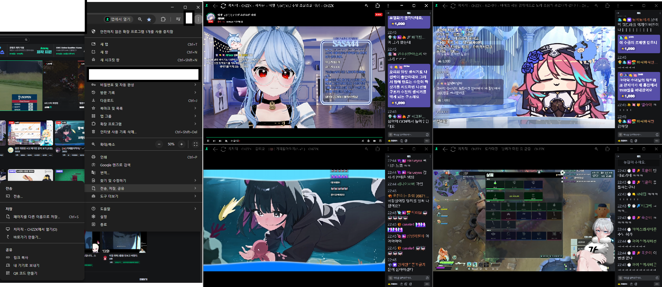Enter theater mode in SASA44 player
Image resolution: width=662 pixels, height=287 pixels.
tap(374, 141)
